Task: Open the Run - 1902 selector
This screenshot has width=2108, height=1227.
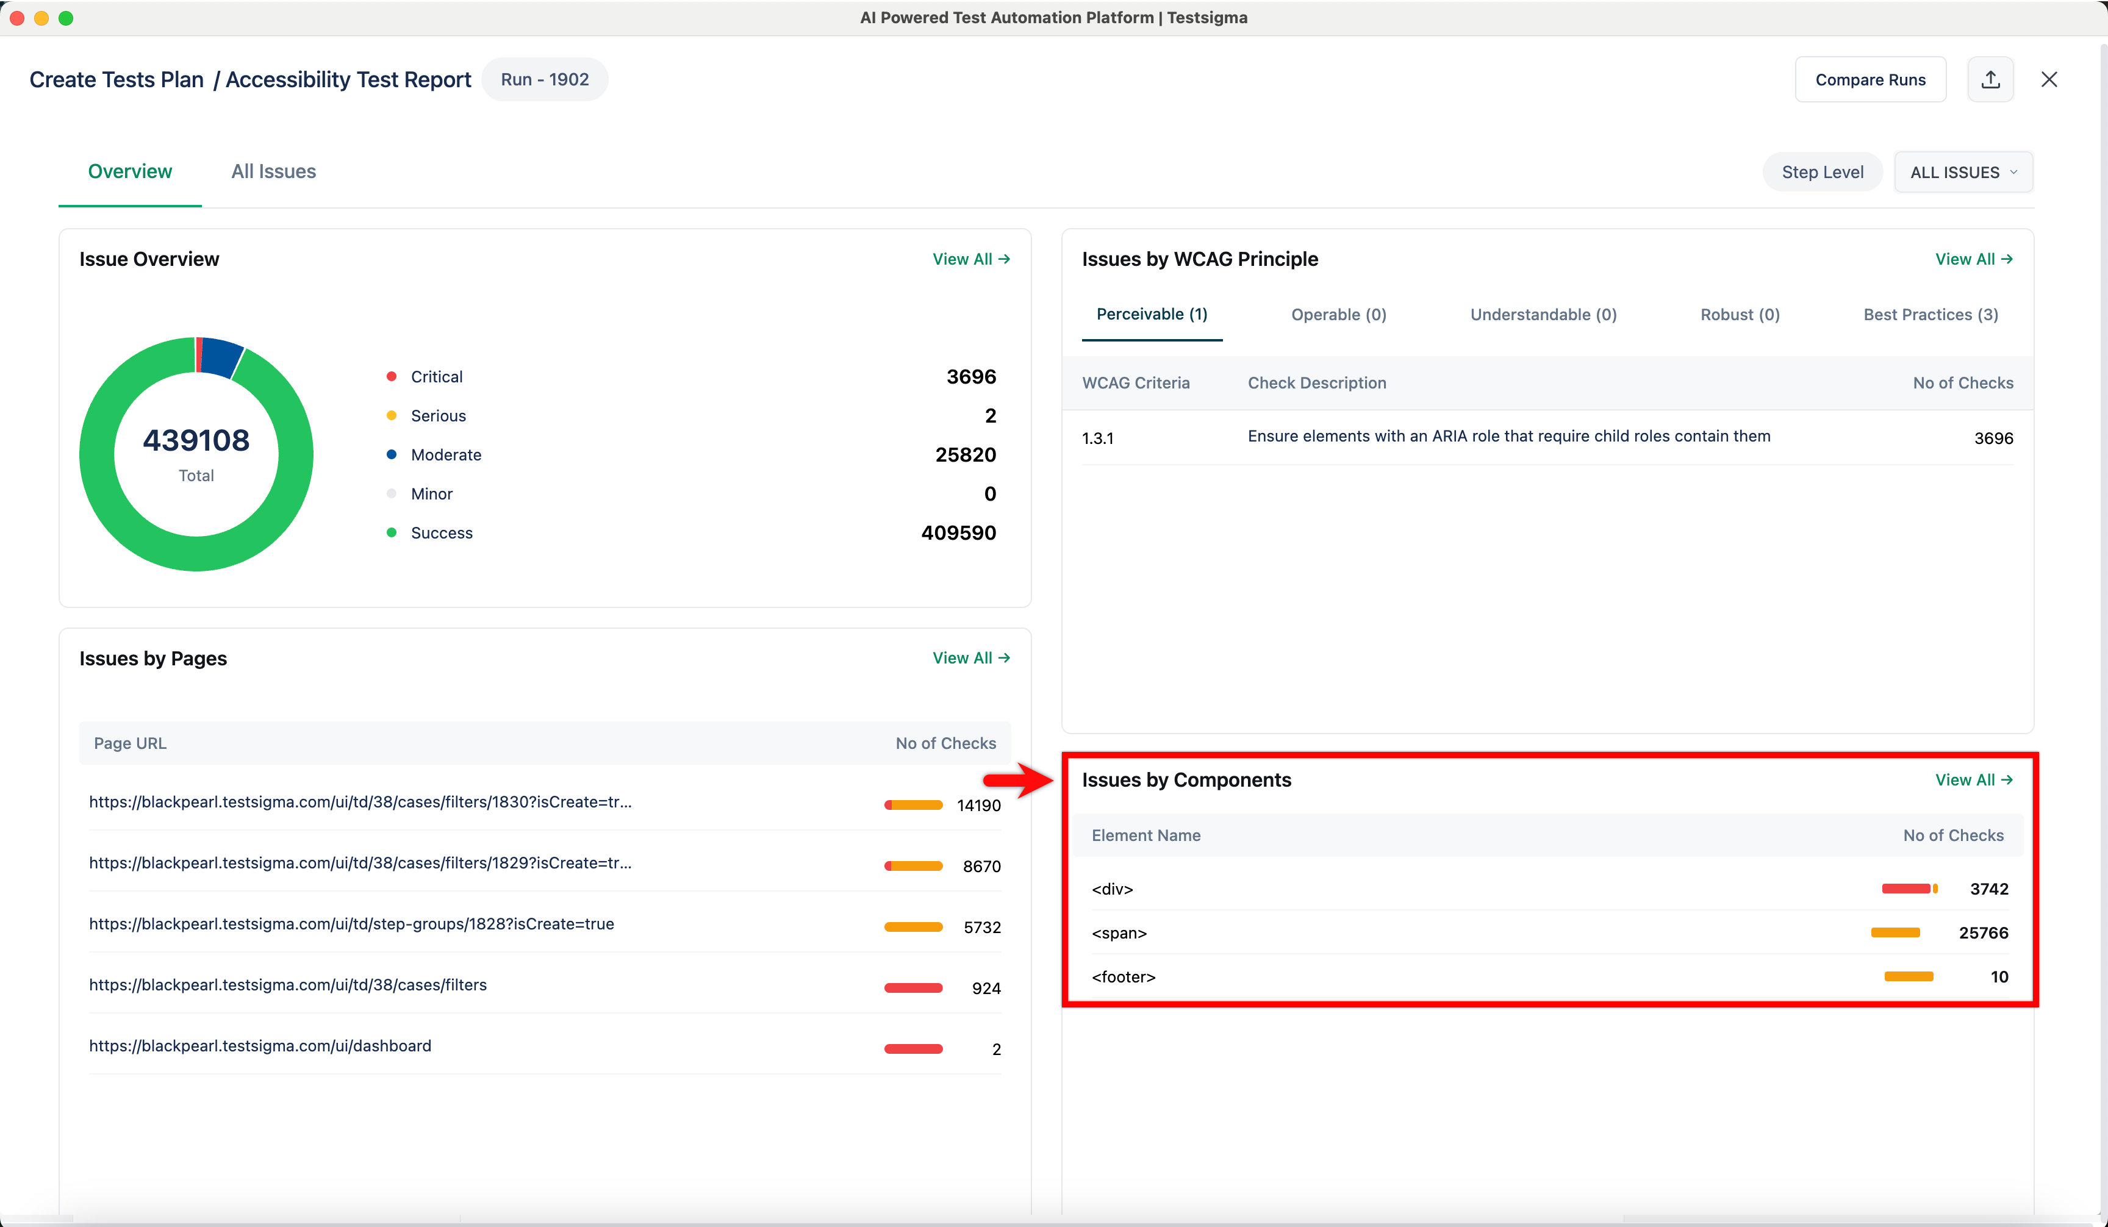Action: point(545,79)
